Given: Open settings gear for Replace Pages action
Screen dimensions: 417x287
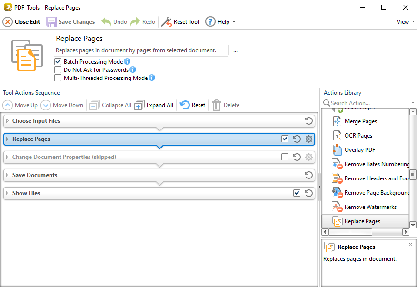Looking at the screenshot, I should click(308, 139).
